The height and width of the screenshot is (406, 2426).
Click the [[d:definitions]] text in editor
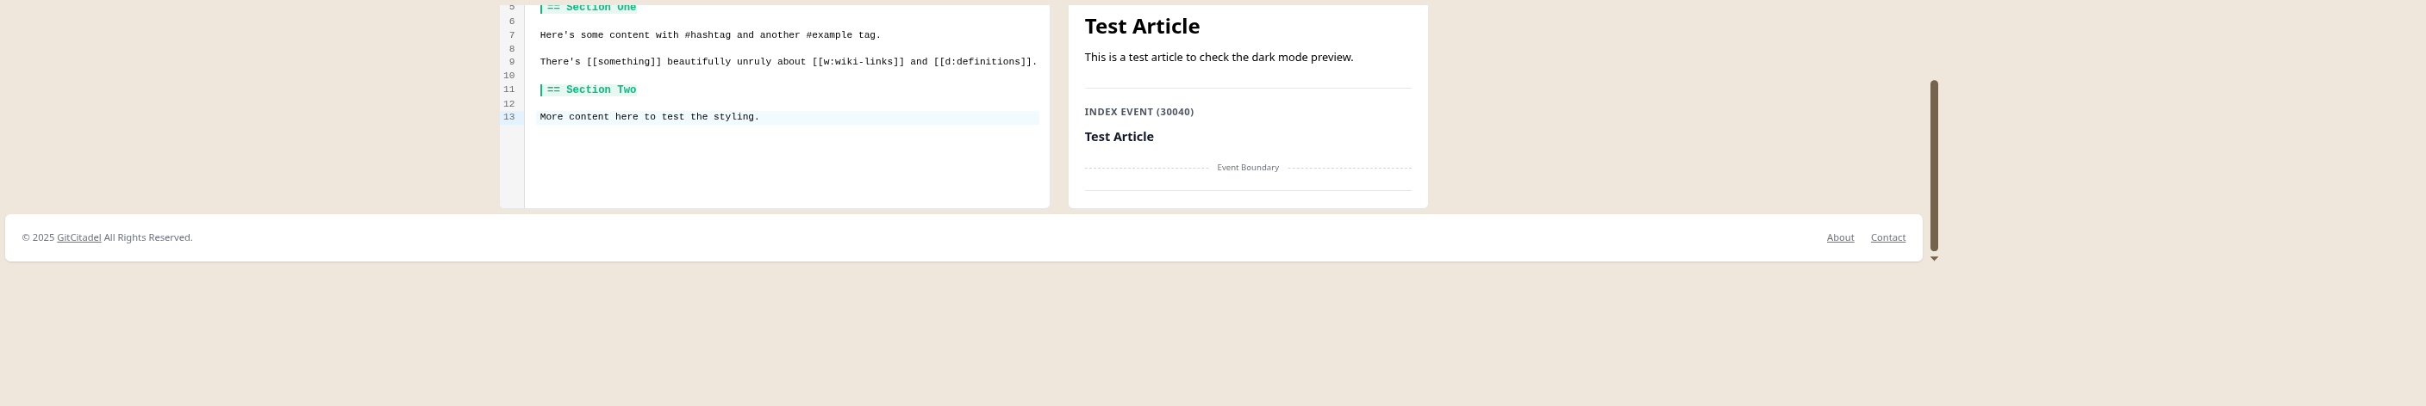(982, 62)
